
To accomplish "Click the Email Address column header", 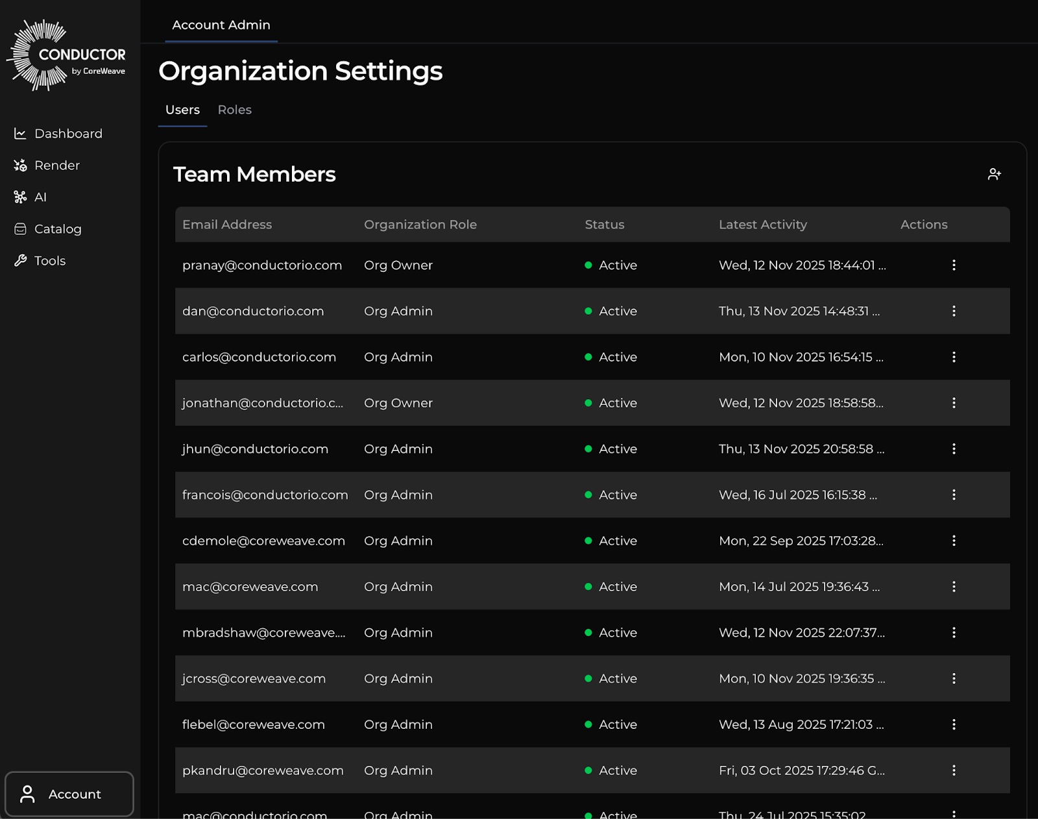I will [x=227, y=225].
